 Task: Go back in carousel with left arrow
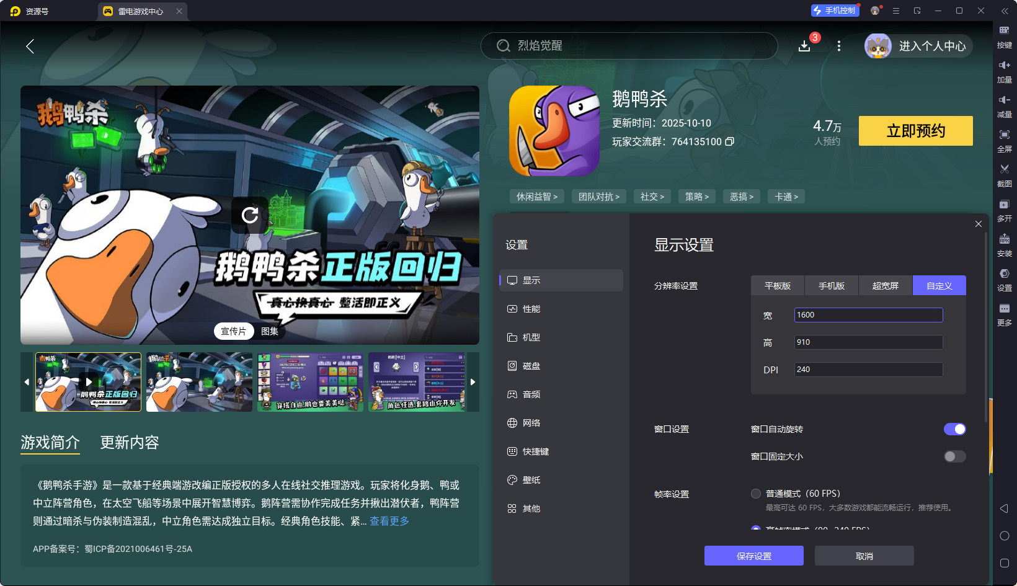point(26,383)
